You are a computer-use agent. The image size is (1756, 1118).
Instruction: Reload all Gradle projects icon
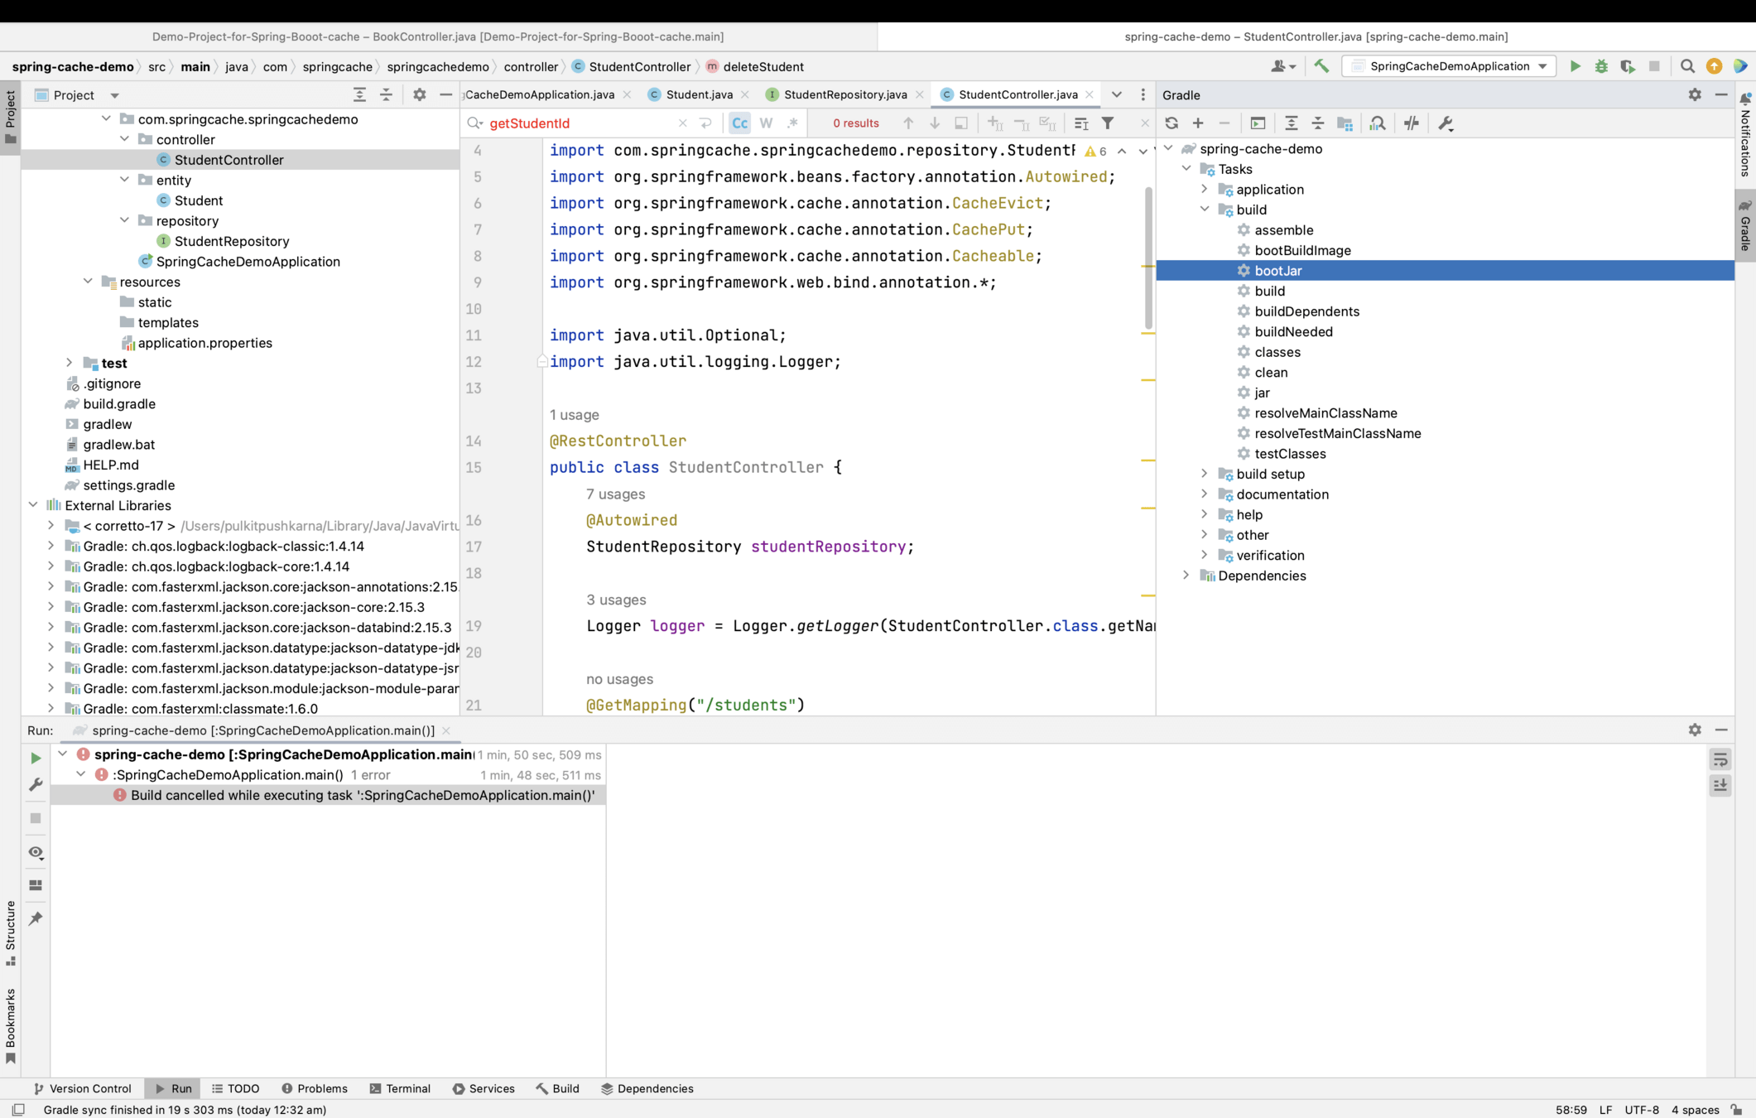(x=1171, y=123)
